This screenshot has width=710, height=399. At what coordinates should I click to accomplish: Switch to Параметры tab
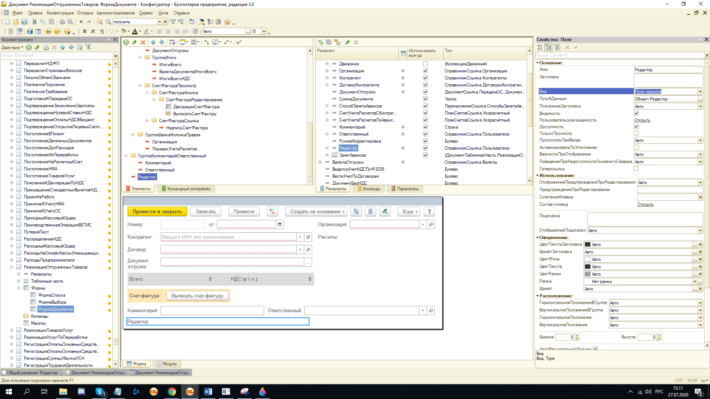(405, 189)
